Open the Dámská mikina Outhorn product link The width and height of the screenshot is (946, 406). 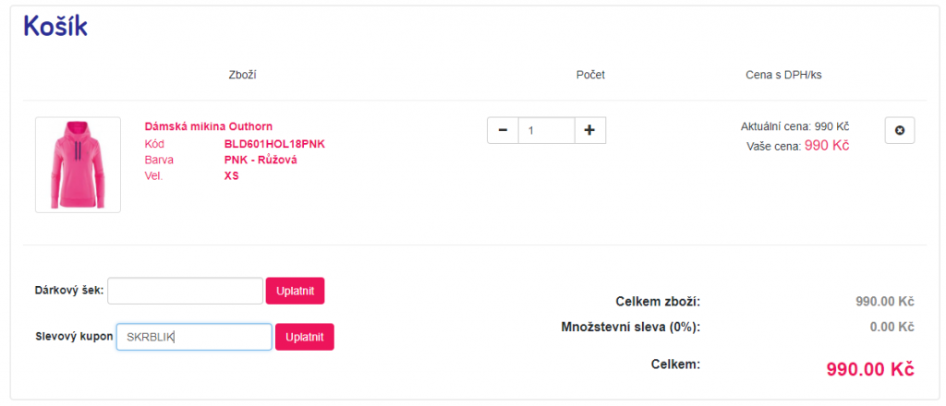209,126
